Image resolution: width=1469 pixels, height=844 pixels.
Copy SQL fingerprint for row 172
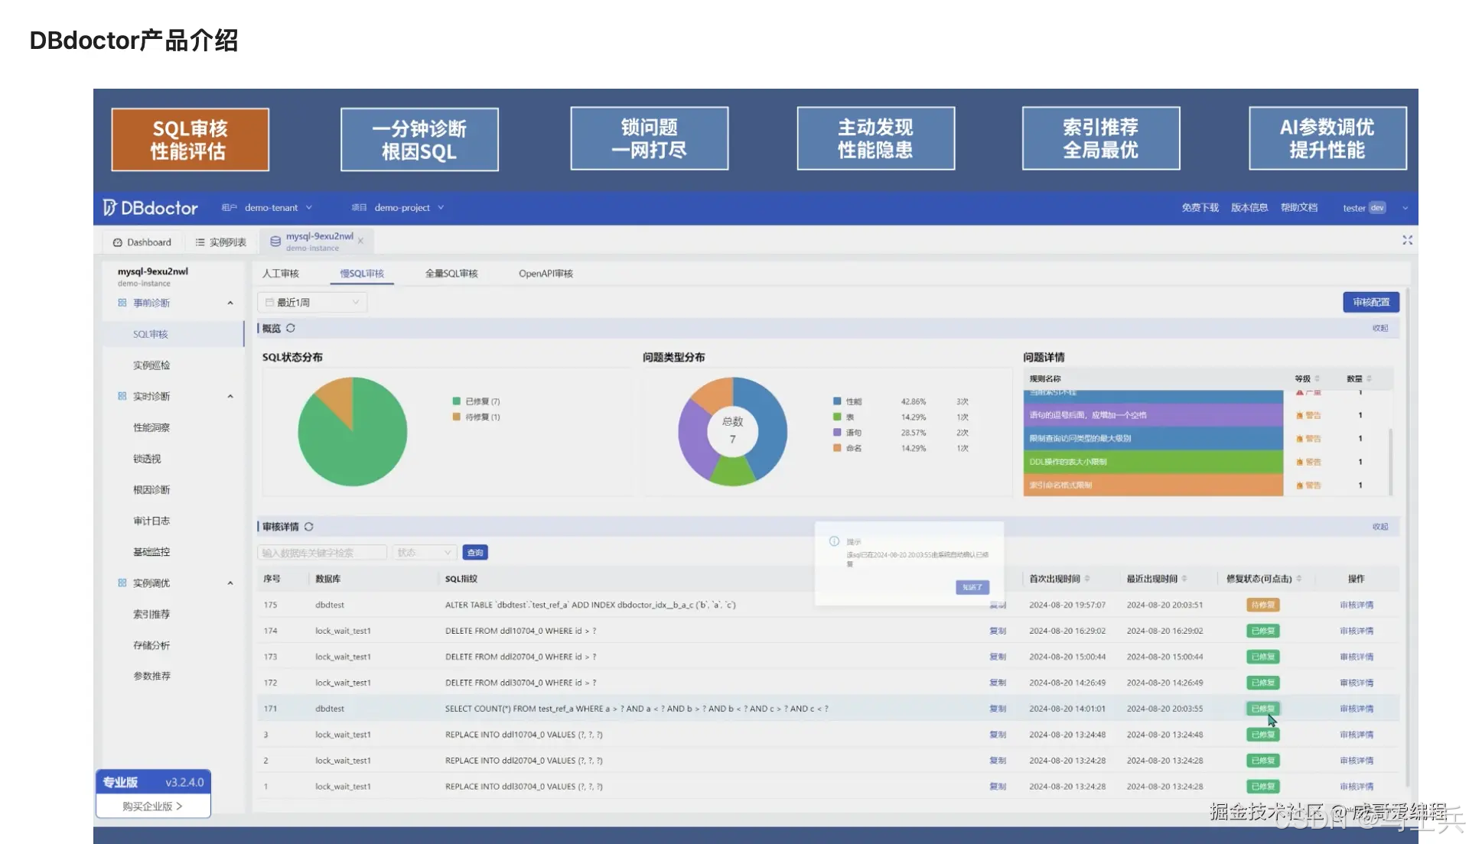point(998,683)
